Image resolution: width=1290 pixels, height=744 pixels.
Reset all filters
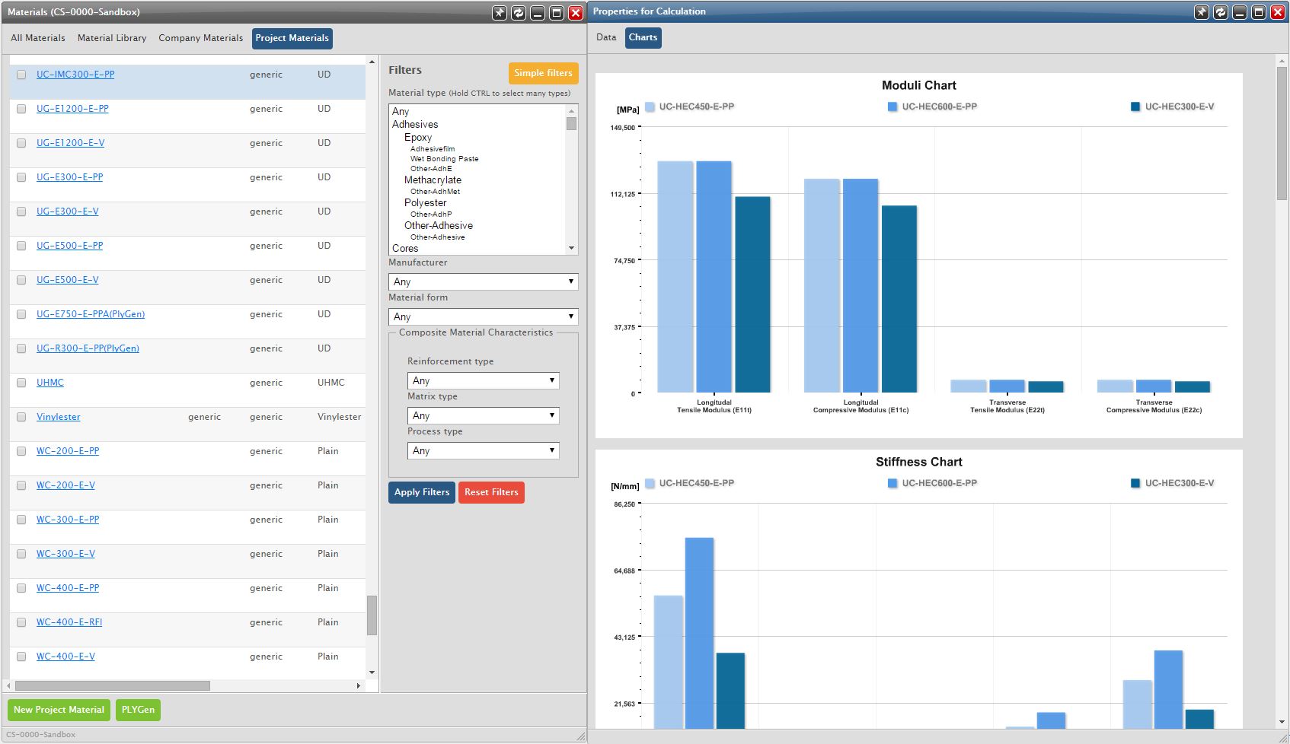pos(491,492)
